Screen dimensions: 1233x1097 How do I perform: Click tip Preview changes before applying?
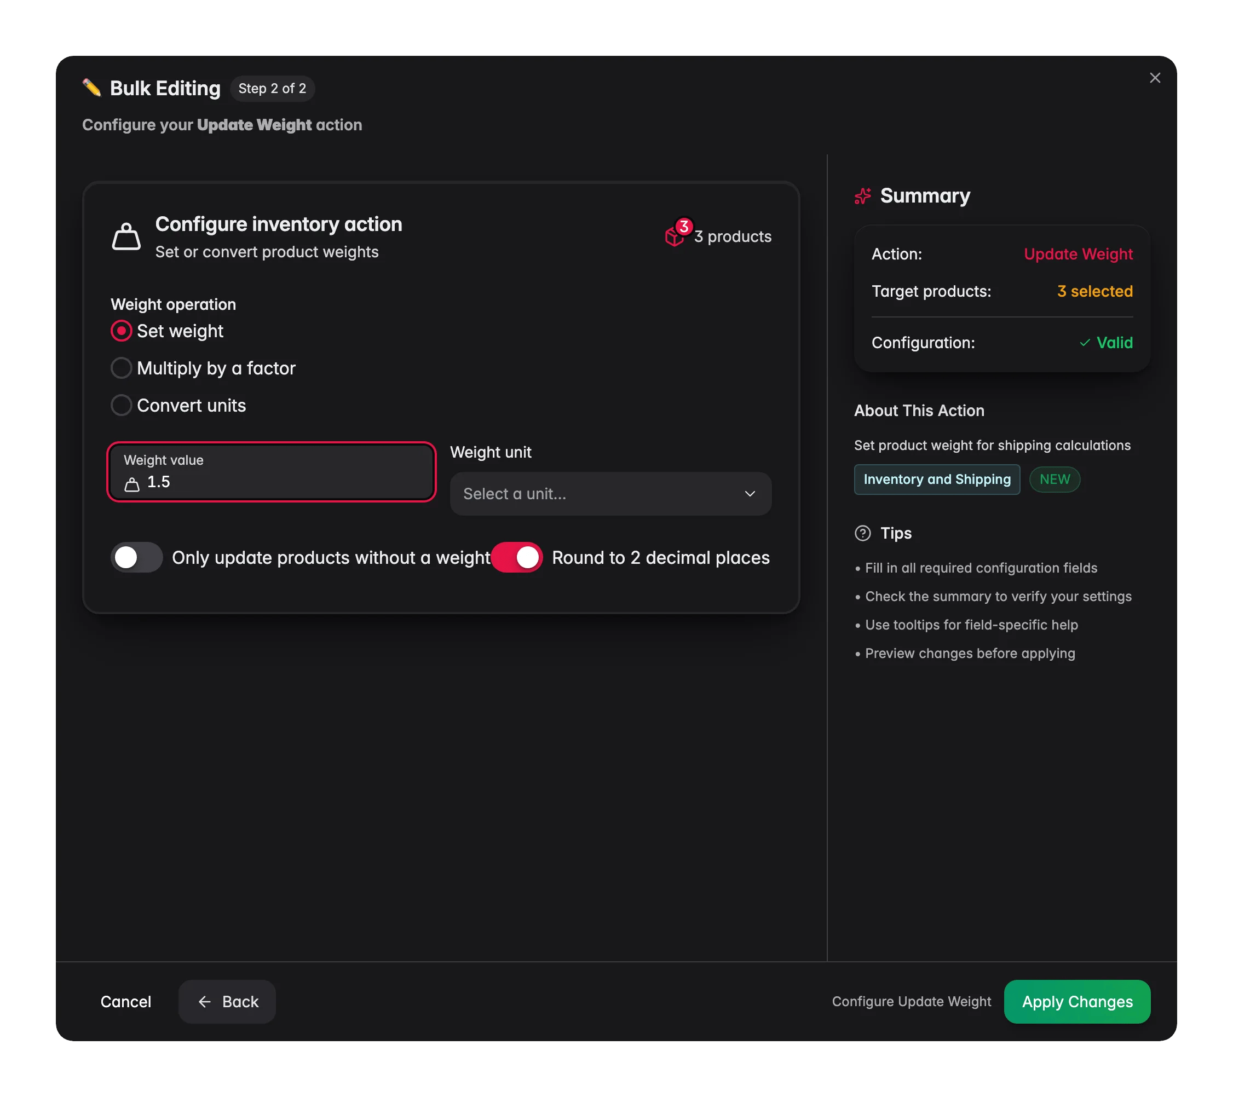pos(970,653)
